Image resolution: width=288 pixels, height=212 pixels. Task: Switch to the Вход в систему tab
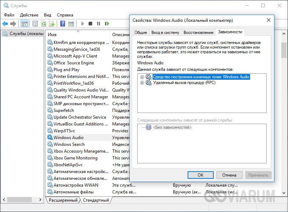point(165,33)
